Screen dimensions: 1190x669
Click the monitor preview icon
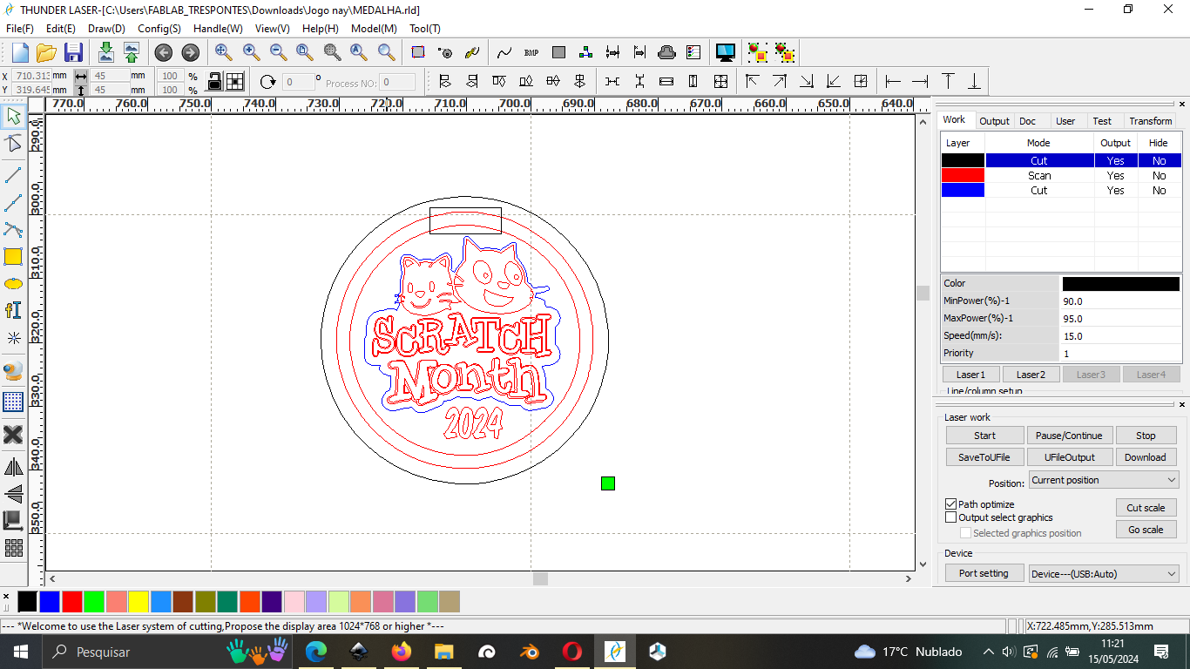(x=725, y=52)
